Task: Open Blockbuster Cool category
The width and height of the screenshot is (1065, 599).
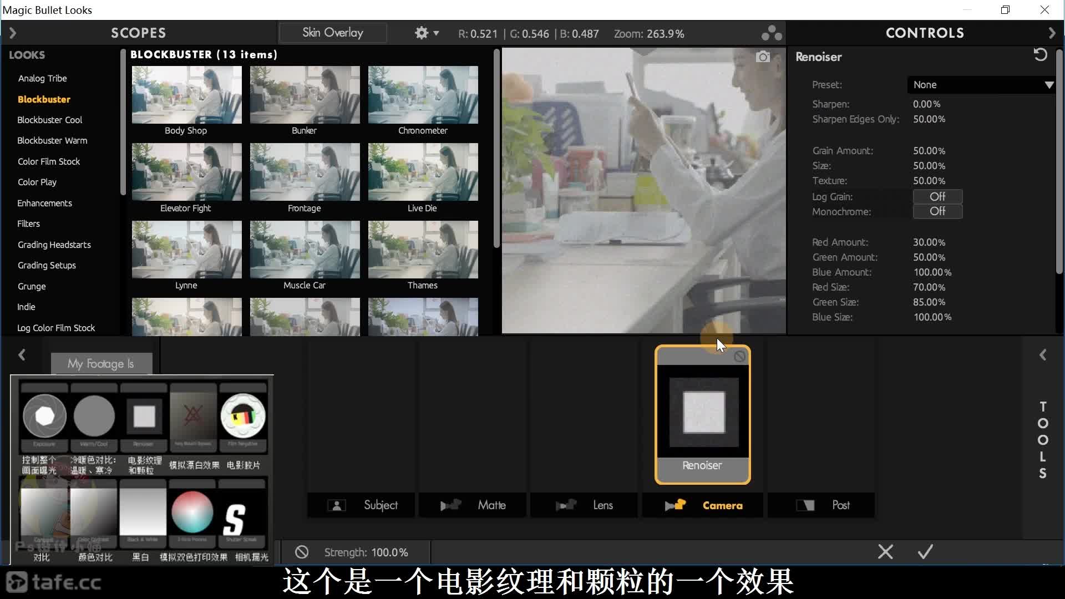Action: 49,120
